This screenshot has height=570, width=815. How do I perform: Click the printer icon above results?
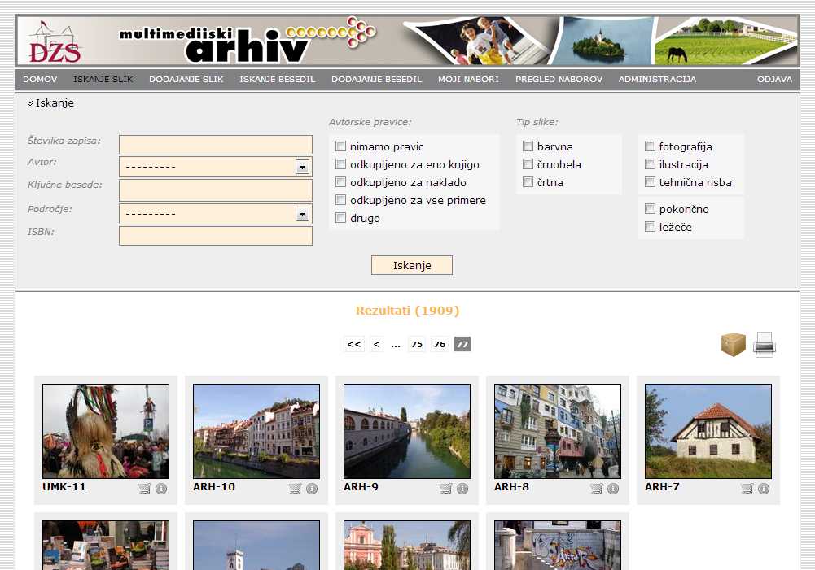point(765,345)
